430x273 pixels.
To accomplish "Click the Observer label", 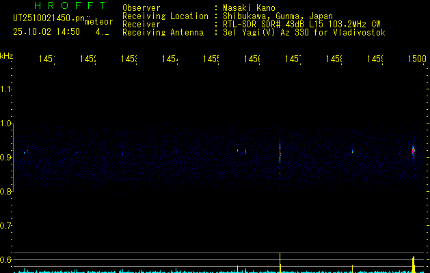I will pos(142,8).
